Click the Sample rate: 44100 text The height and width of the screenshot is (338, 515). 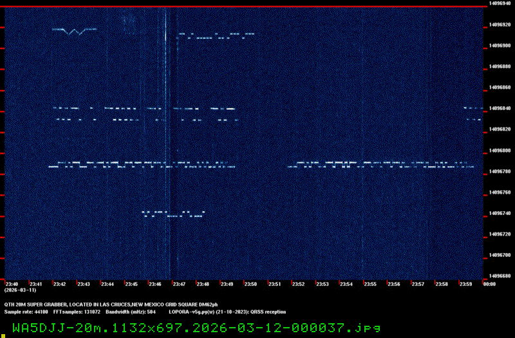pyautogui.click(x=26, y=312)
